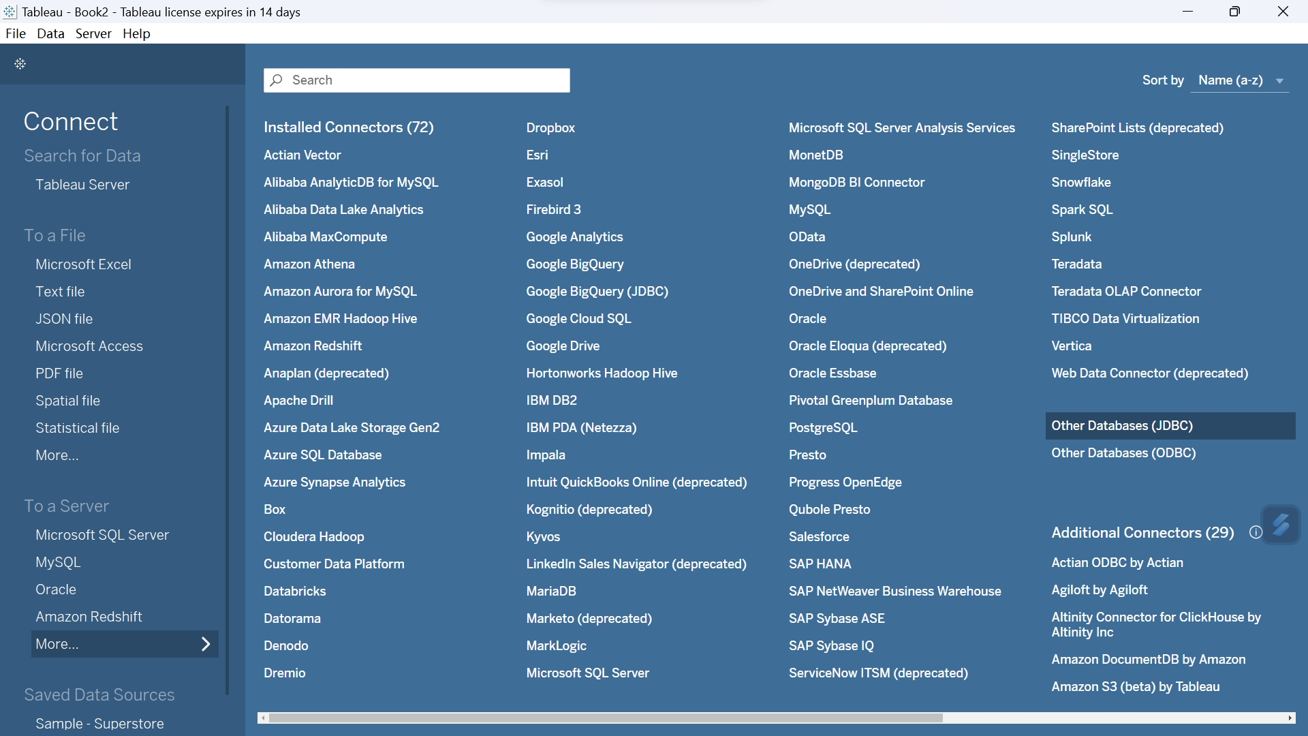Open the Data menu

pyautogui.click(x=50, y=33)
